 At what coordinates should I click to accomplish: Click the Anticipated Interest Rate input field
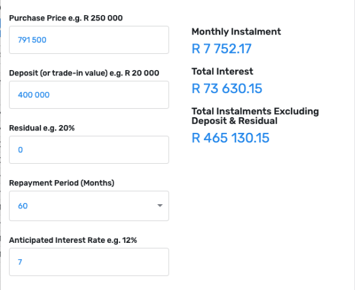[x=89, y=262]
